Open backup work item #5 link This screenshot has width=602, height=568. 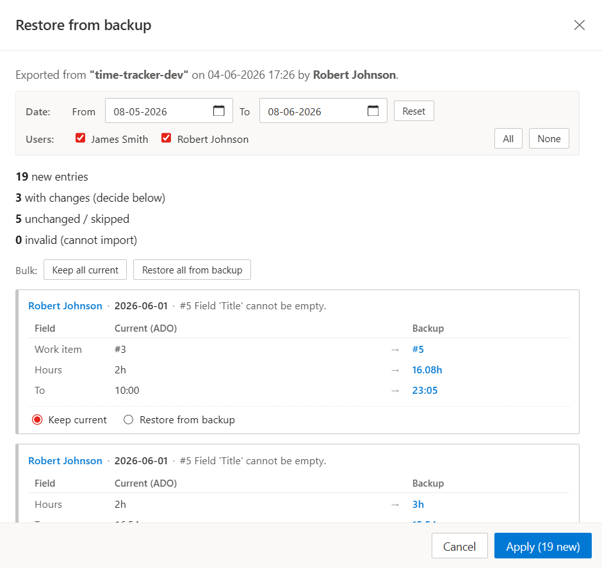coord(418,349)
